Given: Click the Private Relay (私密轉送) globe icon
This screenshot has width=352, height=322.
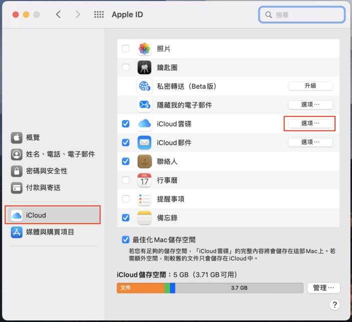Looking at the screenshot, I should click(x=144, y=86).
